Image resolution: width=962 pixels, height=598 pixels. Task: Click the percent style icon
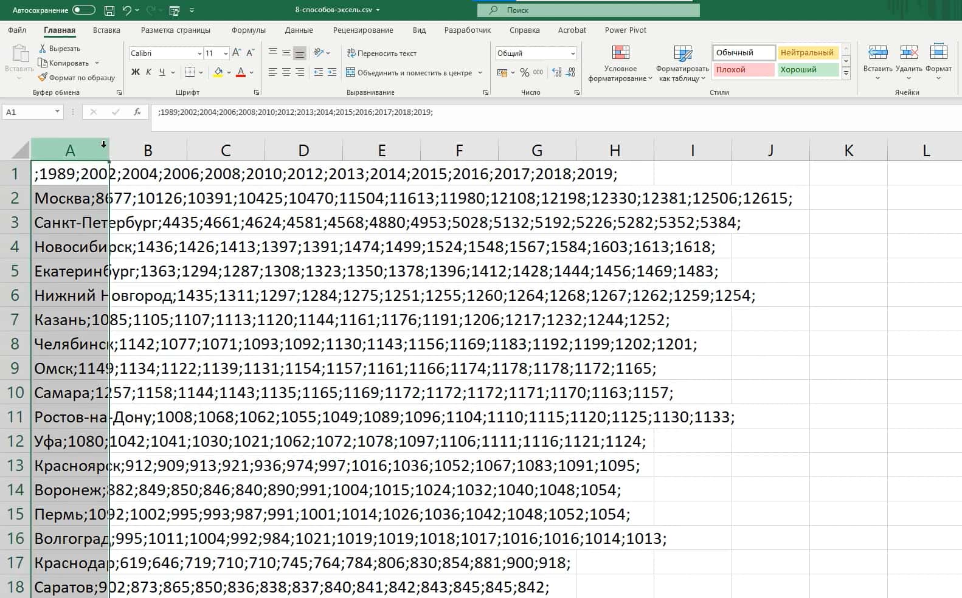pos(524,72)
